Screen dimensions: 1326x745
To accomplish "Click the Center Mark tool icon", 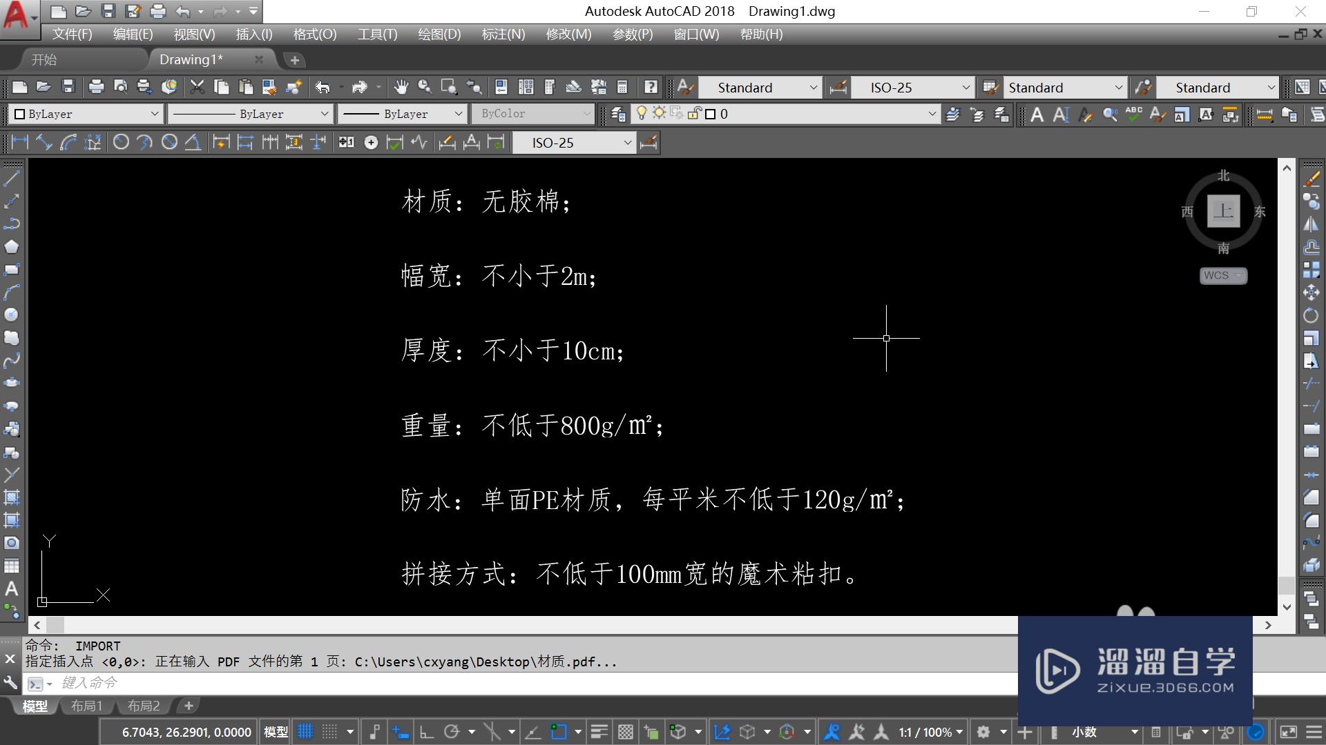I will 371,142.
